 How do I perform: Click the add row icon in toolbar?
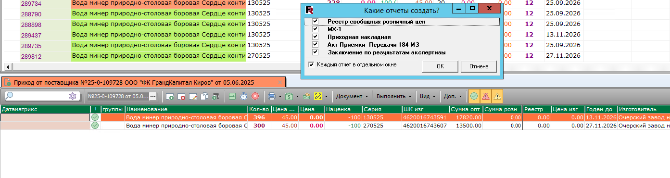pos(170,96)
